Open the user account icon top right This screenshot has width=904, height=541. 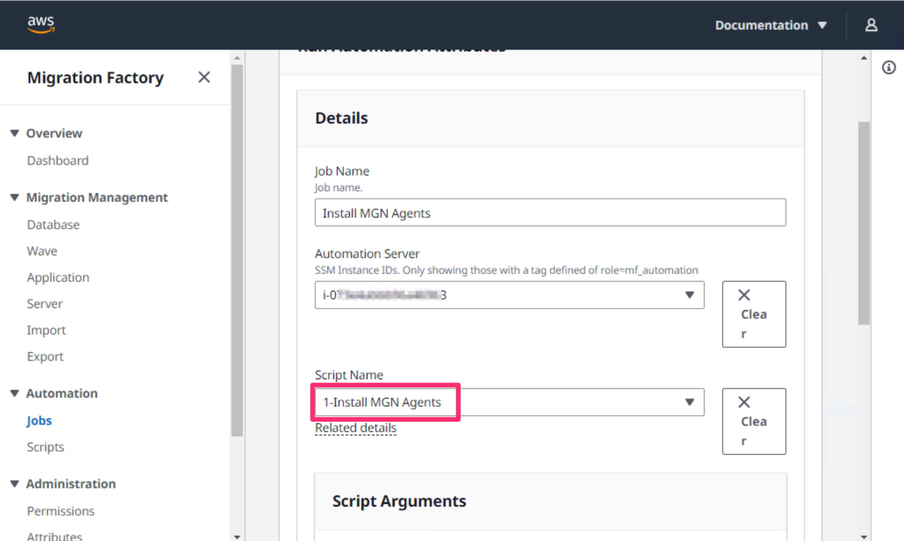[x=870, y=25]
